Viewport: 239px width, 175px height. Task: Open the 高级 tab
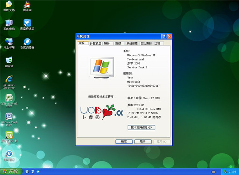click(x=118, y=43)
